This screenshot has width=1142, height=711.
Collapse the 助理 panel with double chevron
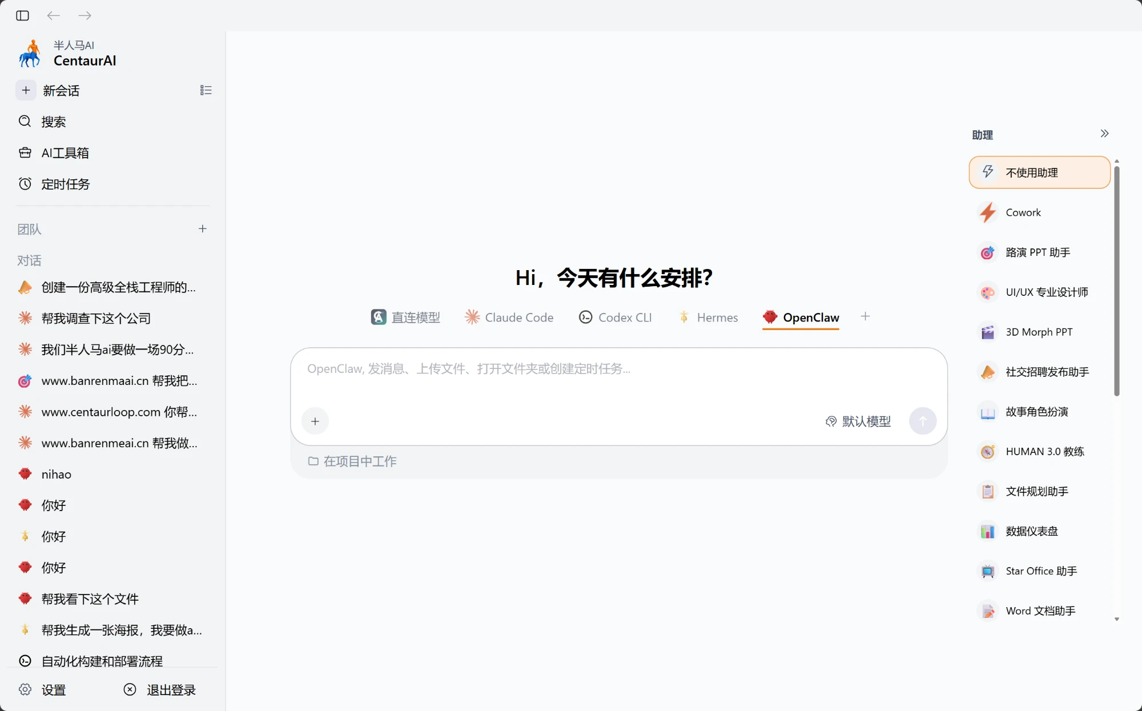tap(1104, 134)
